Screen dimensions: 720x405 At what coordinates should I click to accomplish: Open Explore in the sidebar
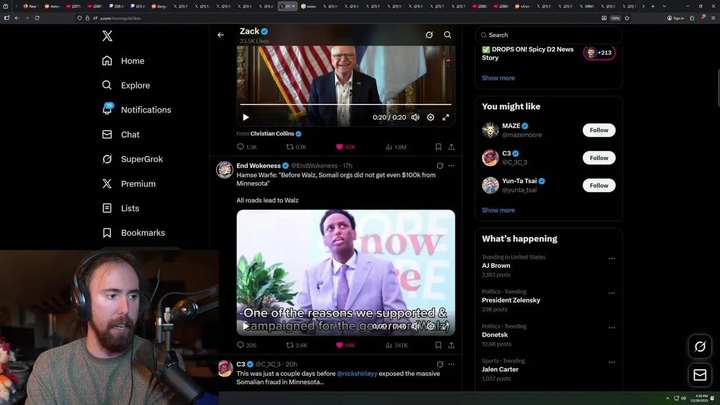pos(126,85)
